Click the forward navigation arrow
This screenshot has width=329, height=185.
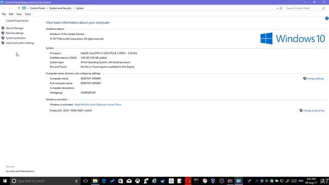10,8
